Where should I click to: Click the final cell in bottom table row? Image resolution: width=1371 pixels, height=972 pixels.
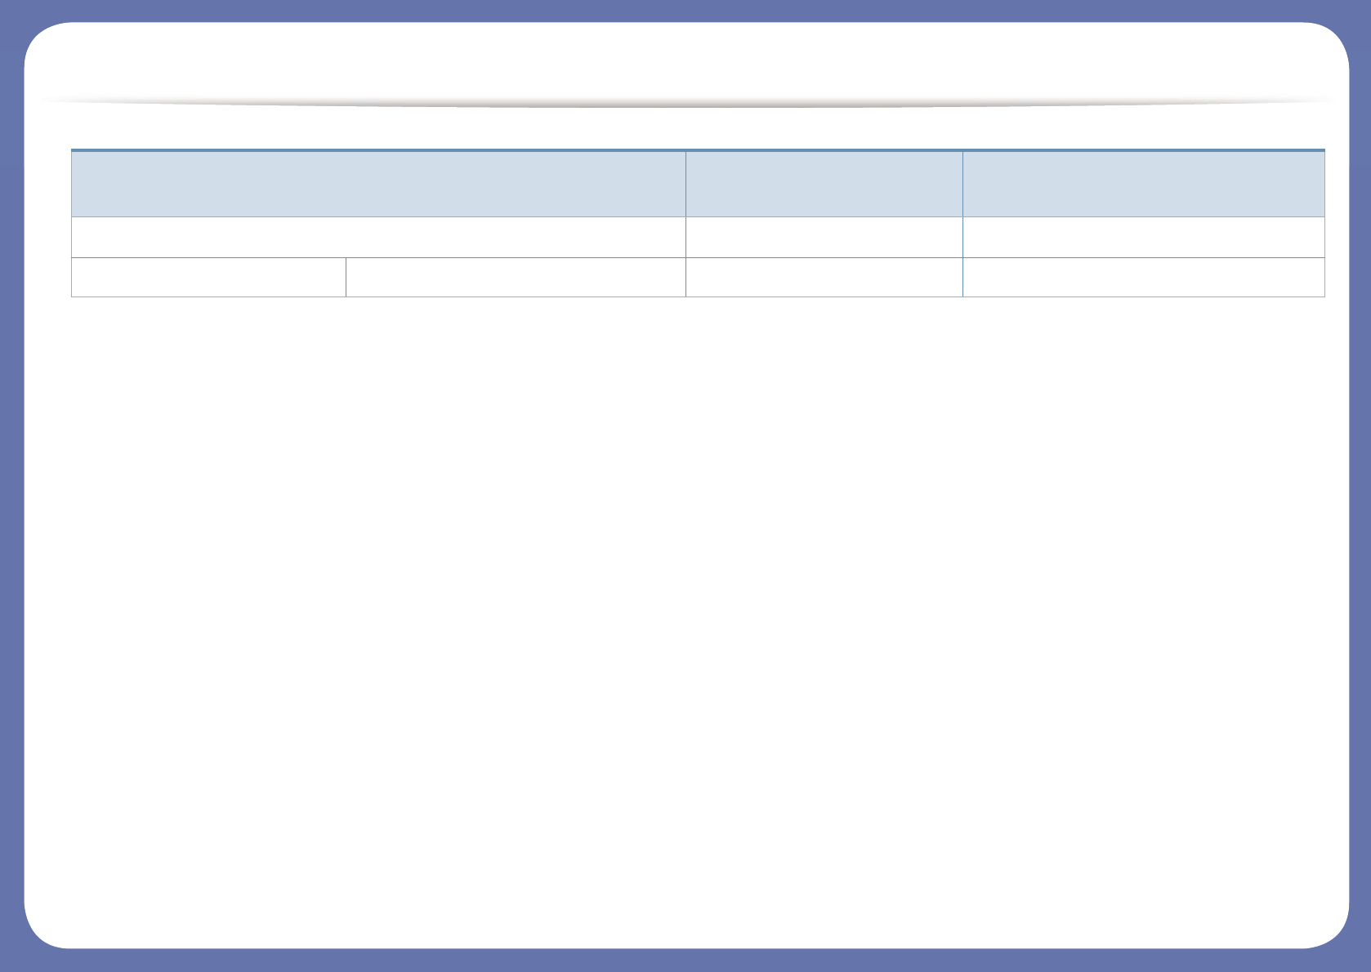1144,277
